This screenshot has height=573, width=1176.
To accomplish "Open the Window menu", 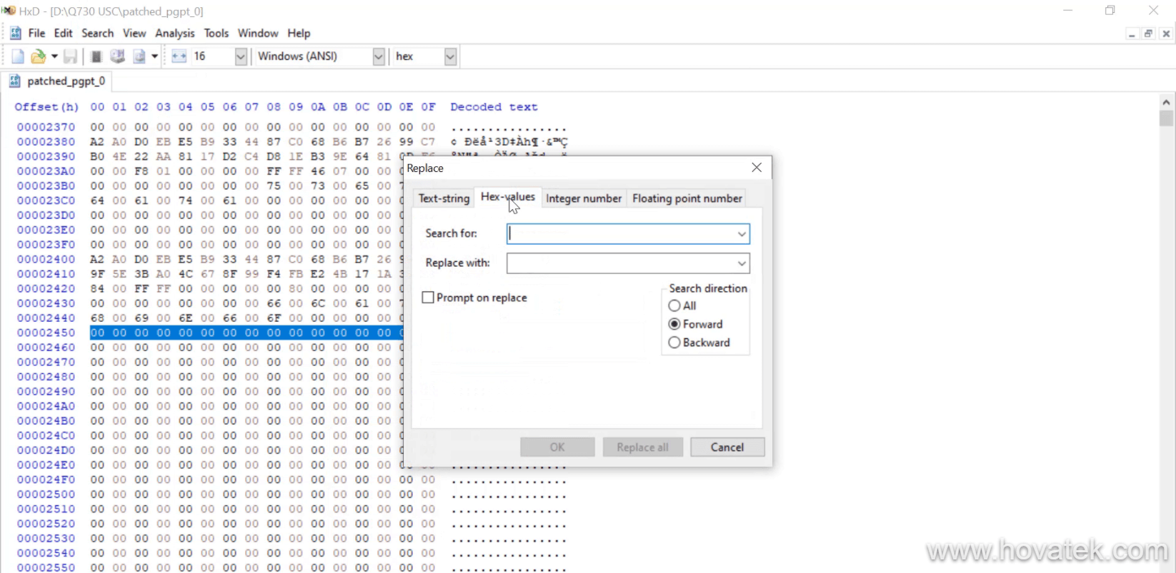I will pyautogui.click(x=258, y=33).
